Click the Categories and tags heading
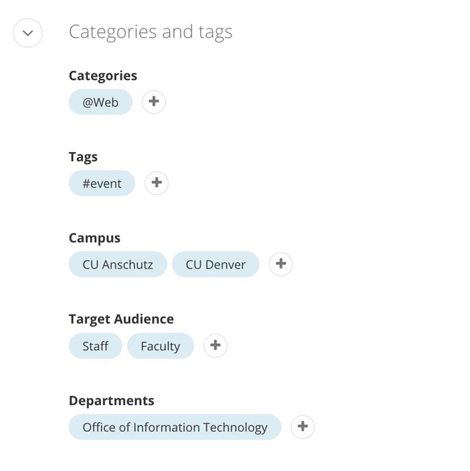This screenshot has width=470, height=471. pyautogui.click(x=151, y=32)
